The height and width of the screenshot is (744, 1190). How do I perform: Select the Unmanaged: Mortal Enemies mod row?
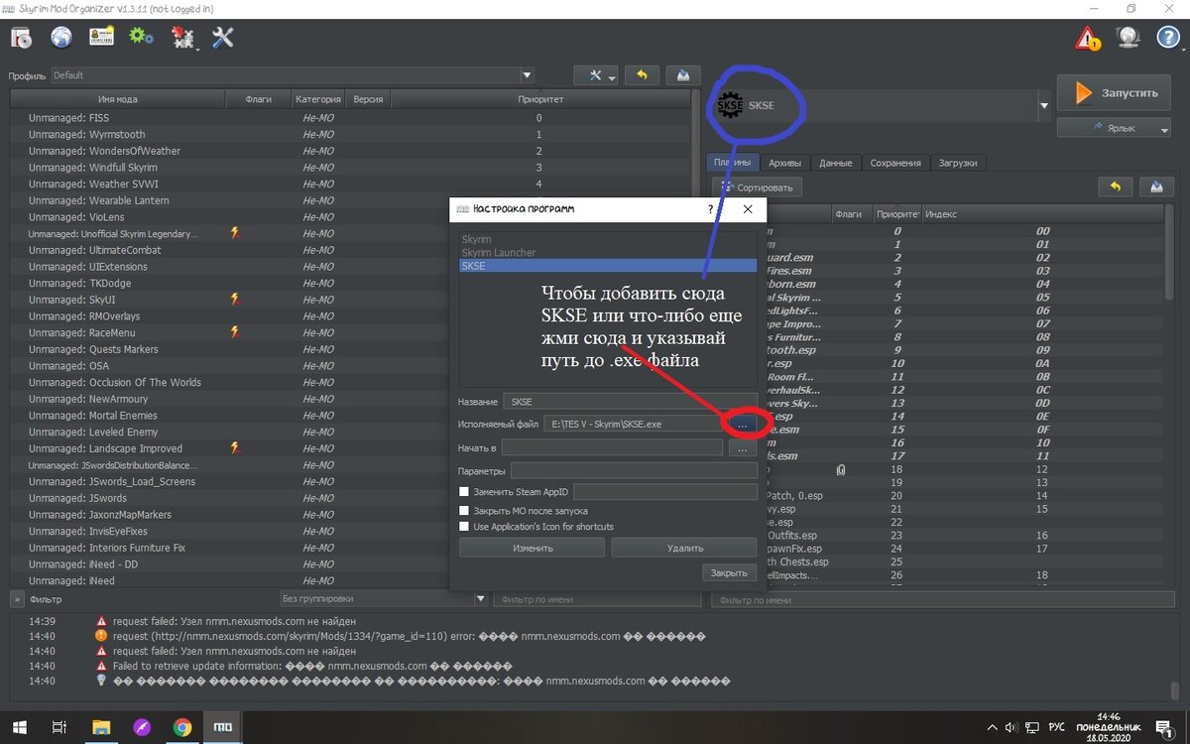[x=230, y=415]
